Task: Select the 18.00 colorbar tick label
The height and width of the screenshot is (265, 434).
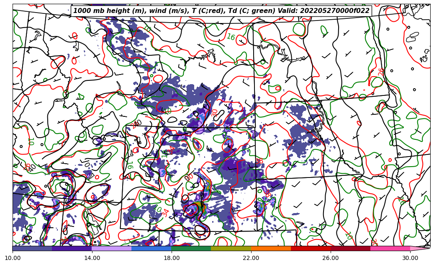Action: [x=171, y=258]
